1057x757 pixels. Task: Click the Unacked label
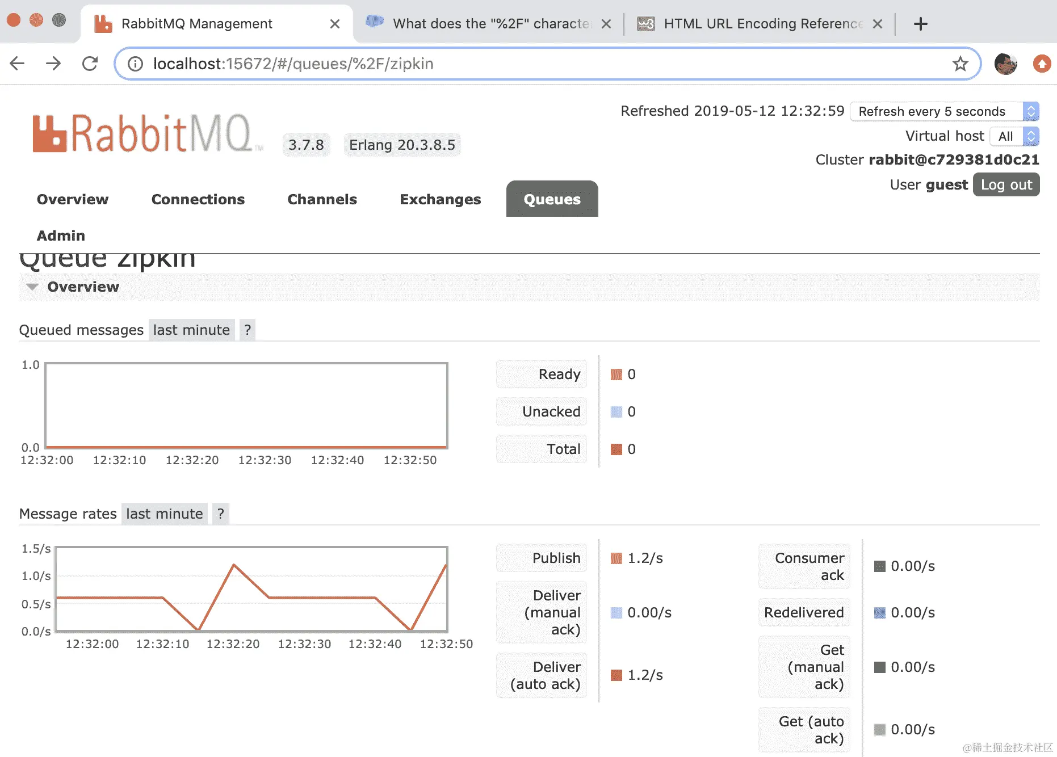(x=542, y=412)
